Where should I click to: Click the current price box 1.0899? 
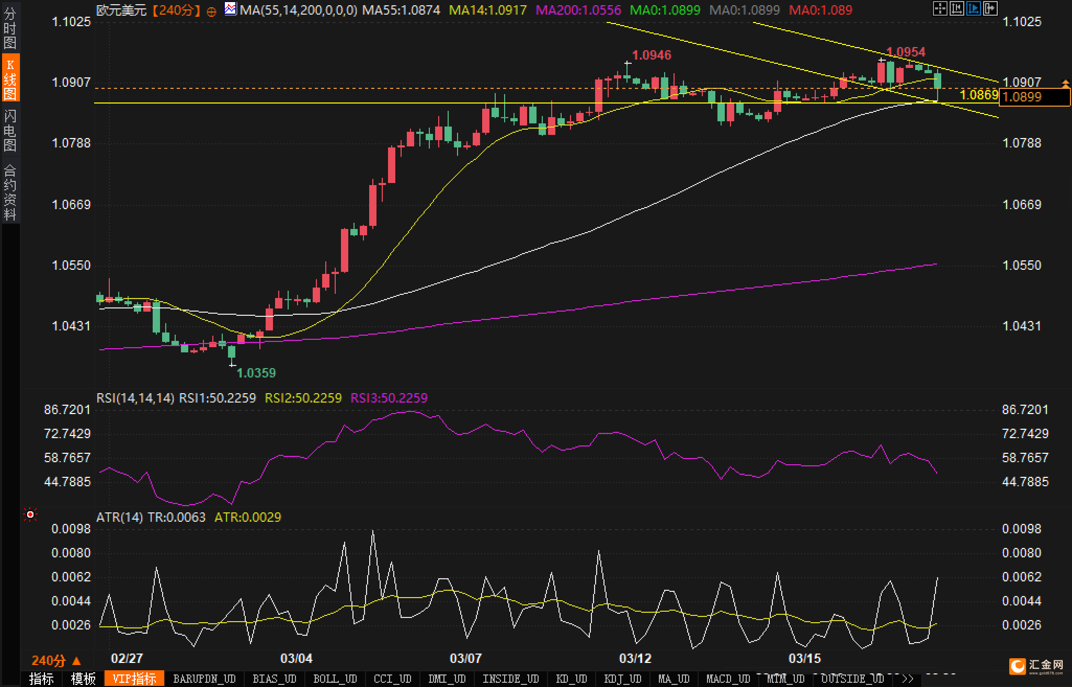[1035, 97]
